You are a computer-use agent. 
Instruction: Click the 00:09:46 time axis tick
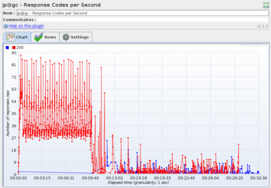(90, 178)
